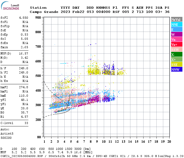Select the W purple legend swatch

177,34
